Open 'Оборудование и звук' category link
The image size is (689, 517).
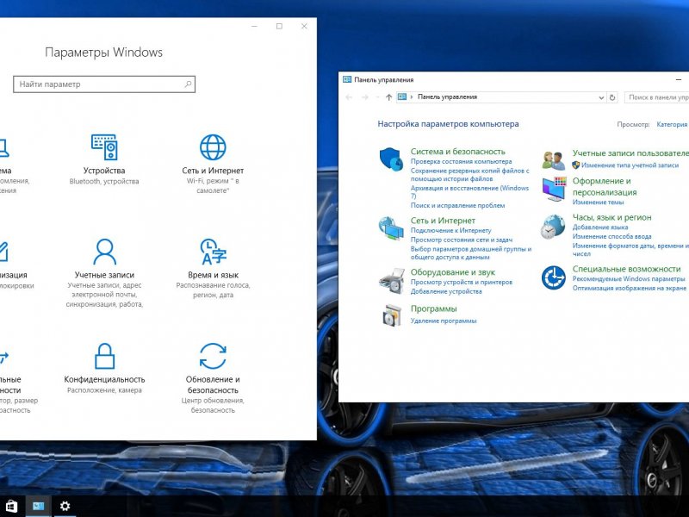click(x=453, y=272)
